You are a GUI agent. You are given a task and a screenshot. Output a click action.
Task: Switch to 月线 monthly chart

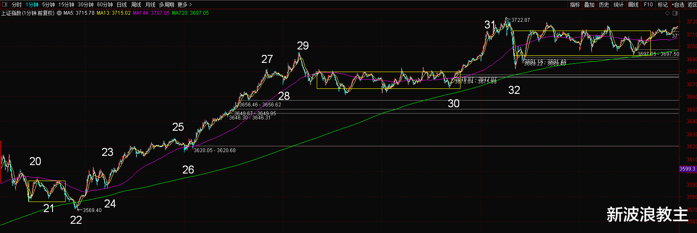click(x=150, y=5)
